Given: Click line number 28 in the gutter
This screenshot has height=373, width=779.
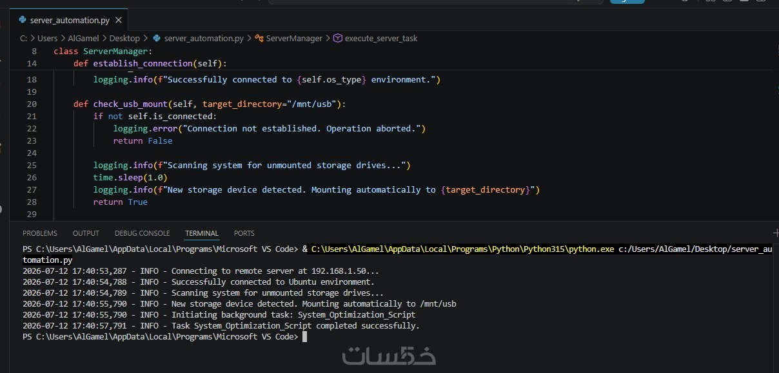Looking at the screenshot, I should [x=32, y=202].
